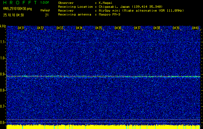Select the 25.10.10 04:30 timestamp

tap(14, 15)
